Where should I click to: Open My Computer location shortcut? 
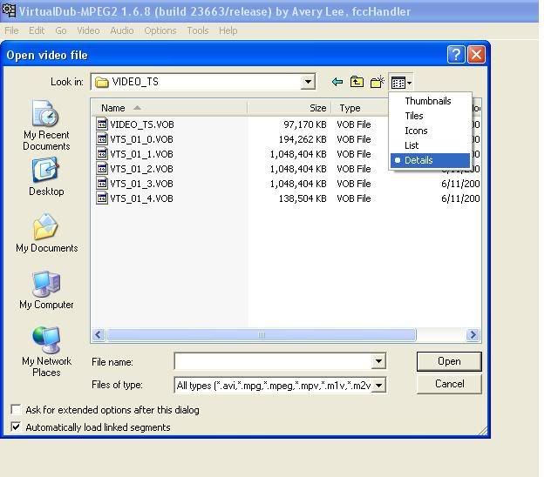point(46,290)
